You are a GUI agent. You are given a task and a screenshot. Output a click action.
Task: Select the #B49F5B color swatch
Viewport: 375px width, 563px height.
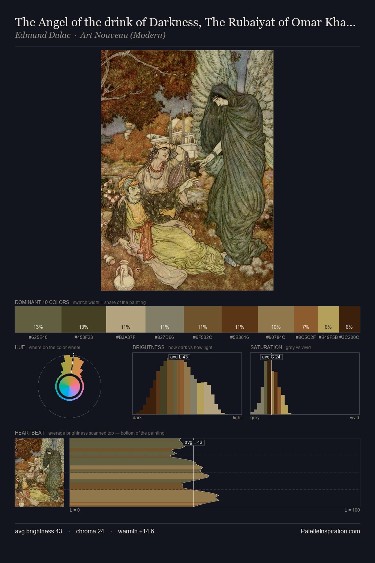pos(328,319)
